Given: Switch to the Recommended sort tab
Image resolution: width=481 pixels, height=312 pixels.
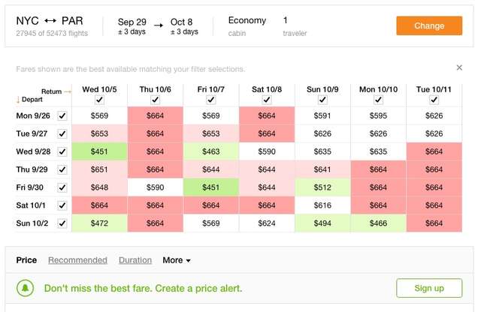Looking at the screenshot, I should click(x=77, y=260).
